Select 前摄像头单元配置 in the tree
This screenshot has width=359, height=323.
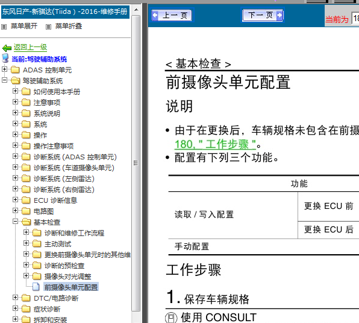(71, 287)
